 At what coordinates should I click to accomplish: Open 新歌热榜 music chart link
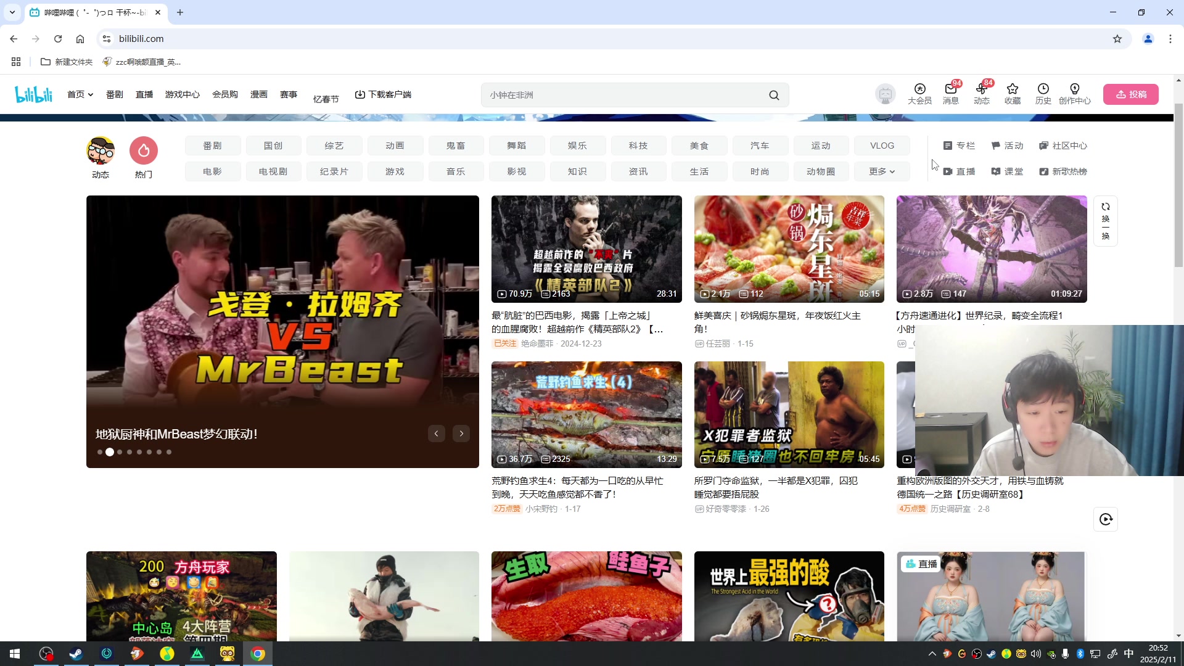tap(1063, 171)
